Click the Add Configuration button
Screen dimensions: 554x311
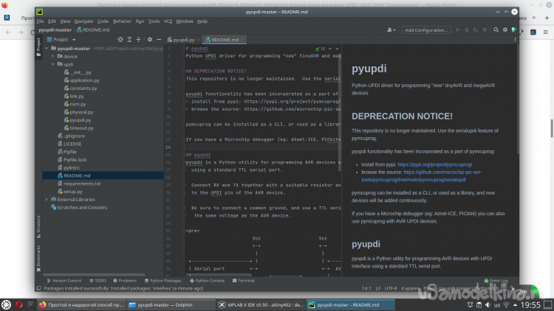tap(426, 30)
